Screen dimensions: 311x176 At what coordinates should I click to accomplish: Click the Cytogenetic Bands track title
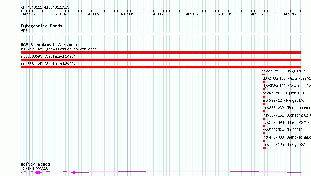42,26
